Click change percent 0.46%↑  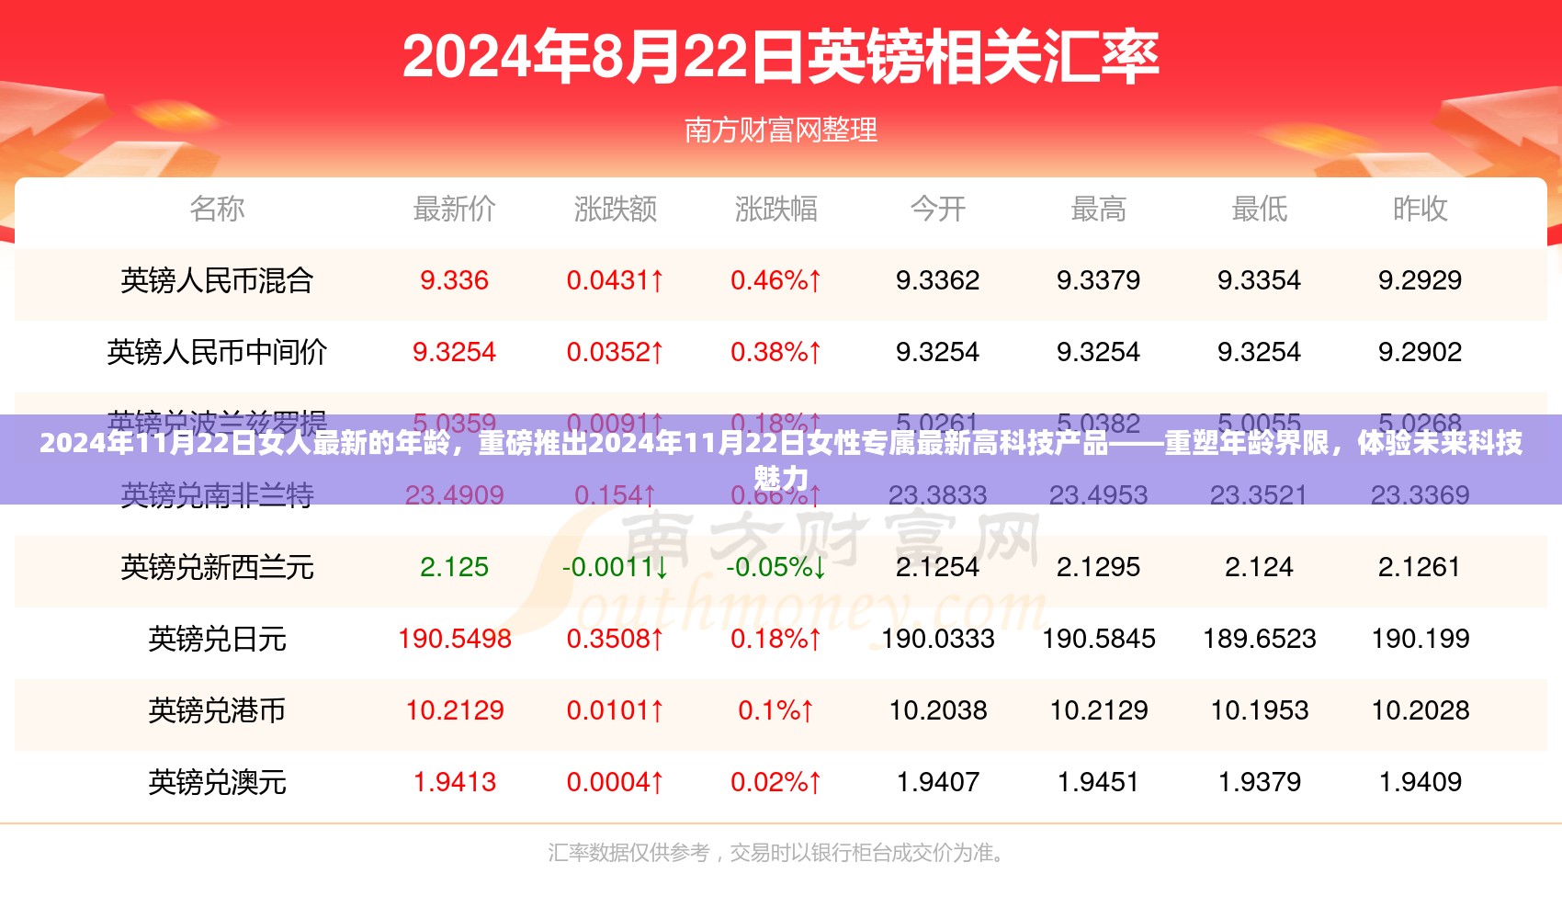pyautogui.click(x=775, y=280)
